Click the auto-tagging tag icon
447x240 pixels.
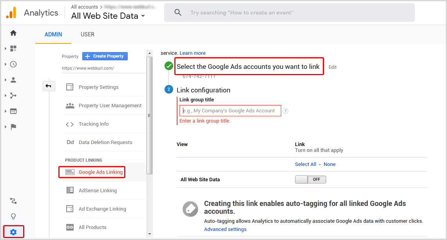190,209
